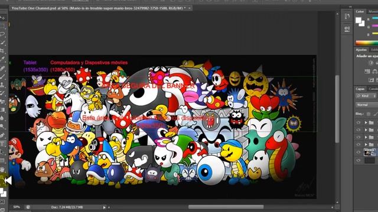Viewport: 378px width, 212px height.
Task: Select the Rectangular Marquee tool
Action: coord(3,26)
